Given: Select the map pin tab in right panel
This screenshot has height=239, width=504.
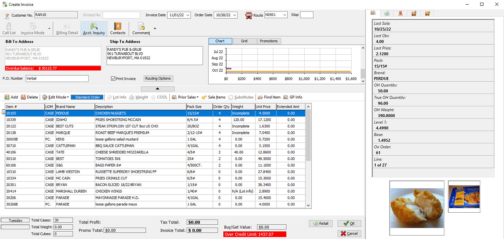Looking at the screenshot, I should click(x=400, y=13).
